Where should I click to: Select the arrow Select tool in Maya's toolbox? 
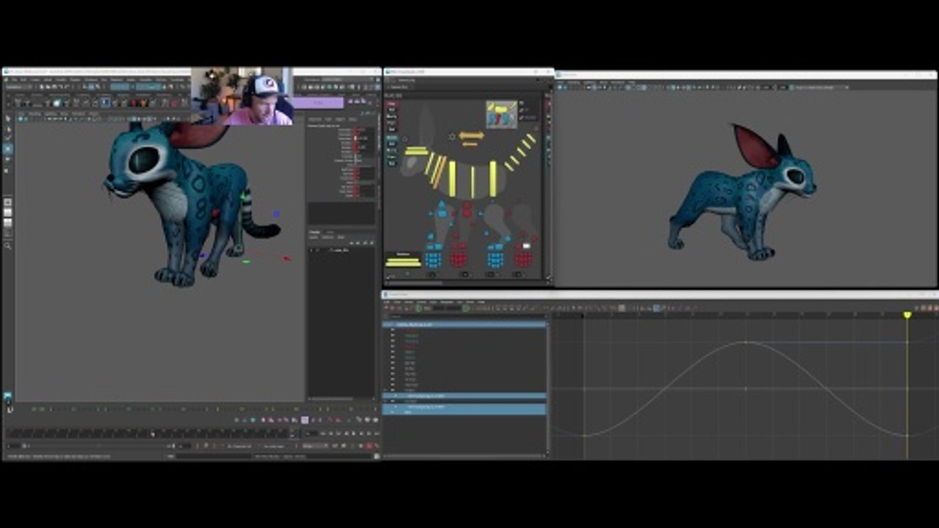[x=8, y=117]
